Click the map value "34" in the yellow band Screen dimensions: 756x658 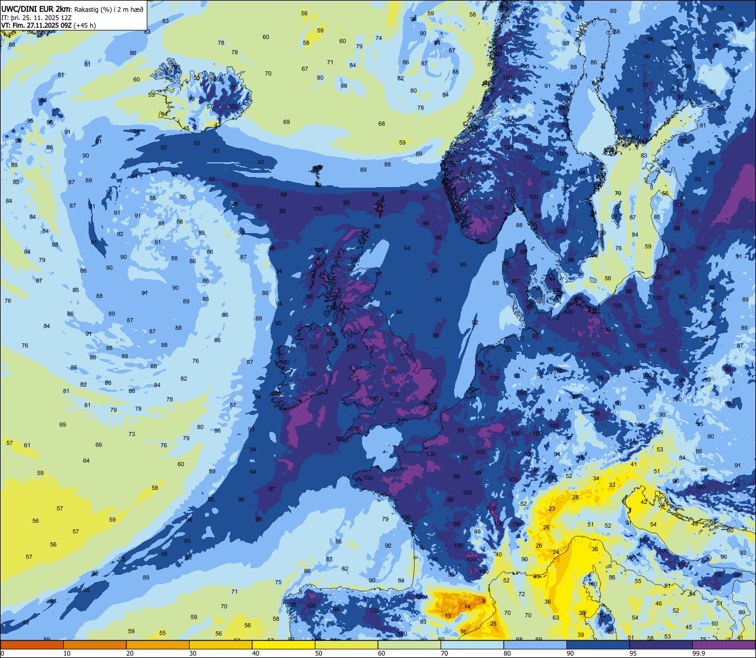click(596, 478)
